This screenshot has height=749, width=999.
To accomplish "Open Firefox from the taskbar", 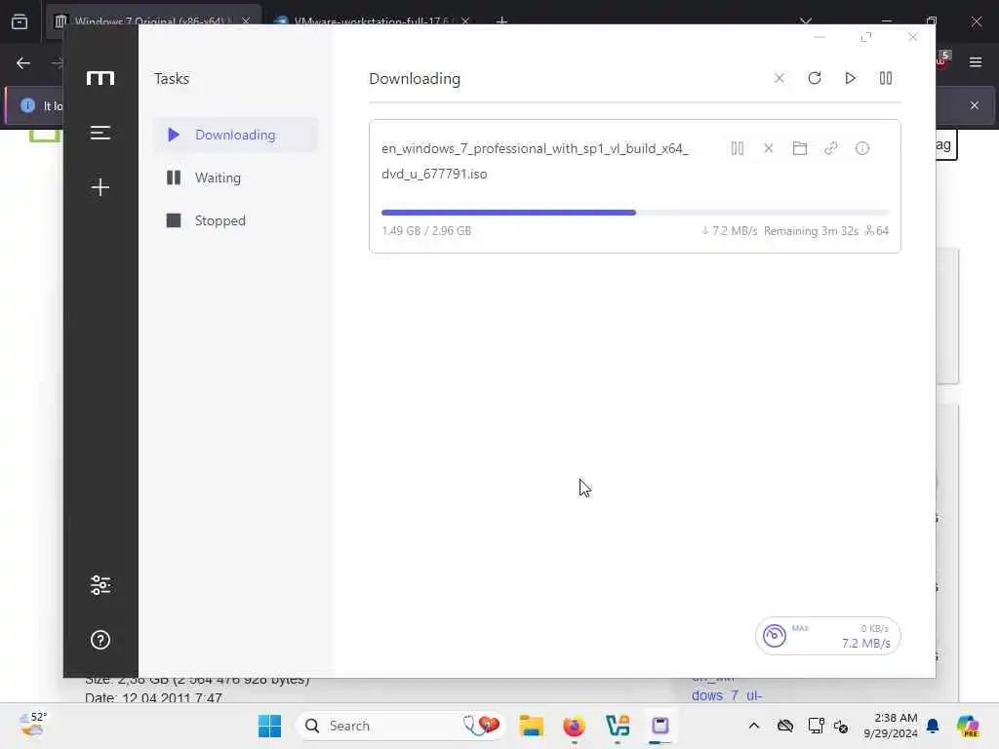I will tap(574, 726).
